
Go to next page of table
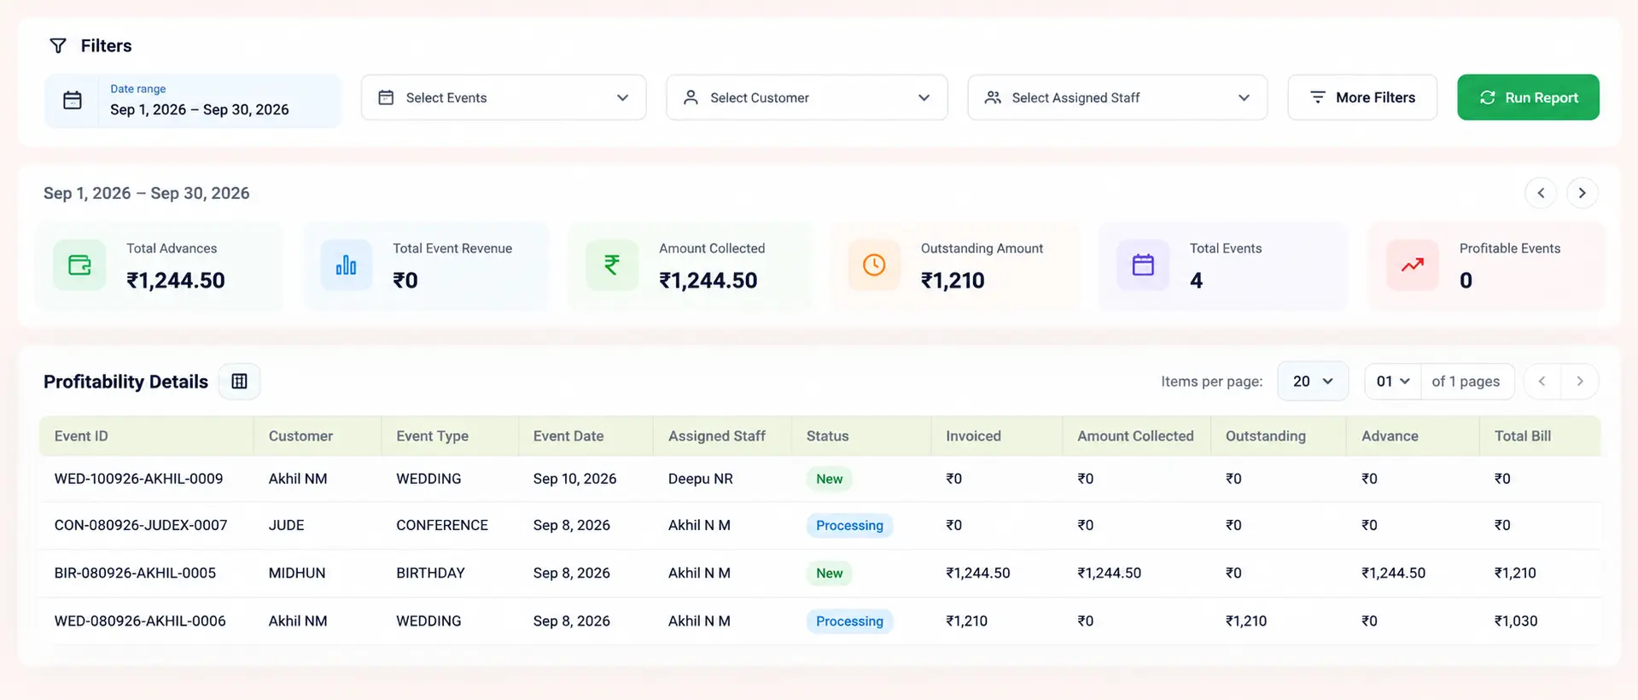1580,382
